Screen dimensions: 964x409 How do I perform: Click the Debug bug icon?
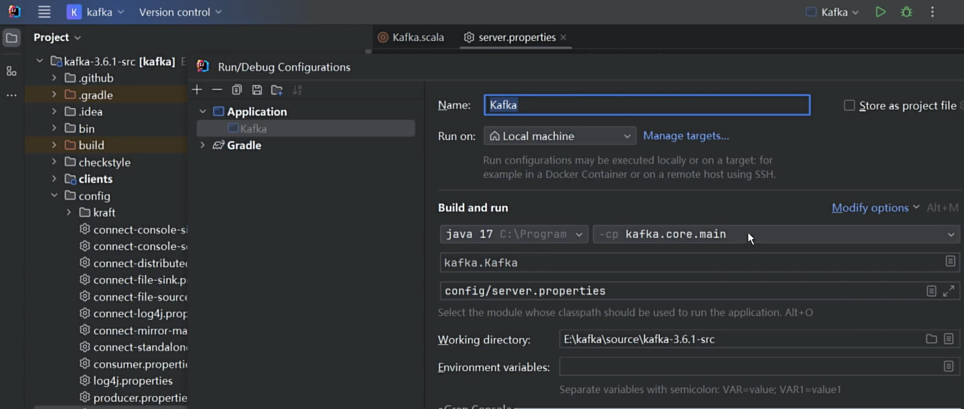pyautogui.click(x=907, y=12)
